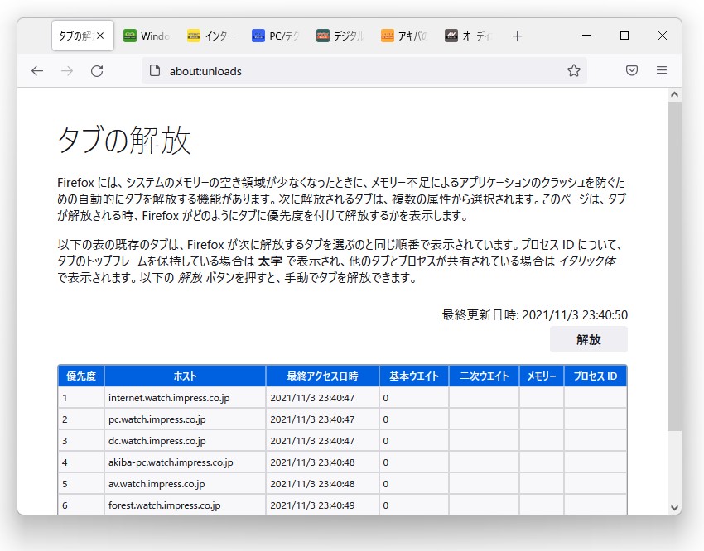The height and width of the screenshot is (551, 704).
Task: Click the 優先度 column header
Action: click(81, 376)
